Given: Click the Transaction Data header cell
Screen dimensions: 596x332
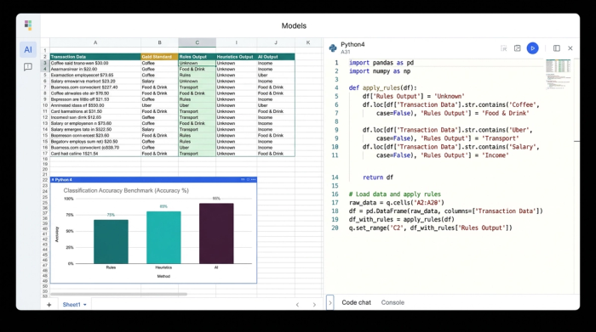Looking at the screenshot, I should (x=95, y=57).
